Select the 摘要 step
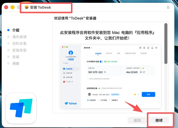 [16, 64]
